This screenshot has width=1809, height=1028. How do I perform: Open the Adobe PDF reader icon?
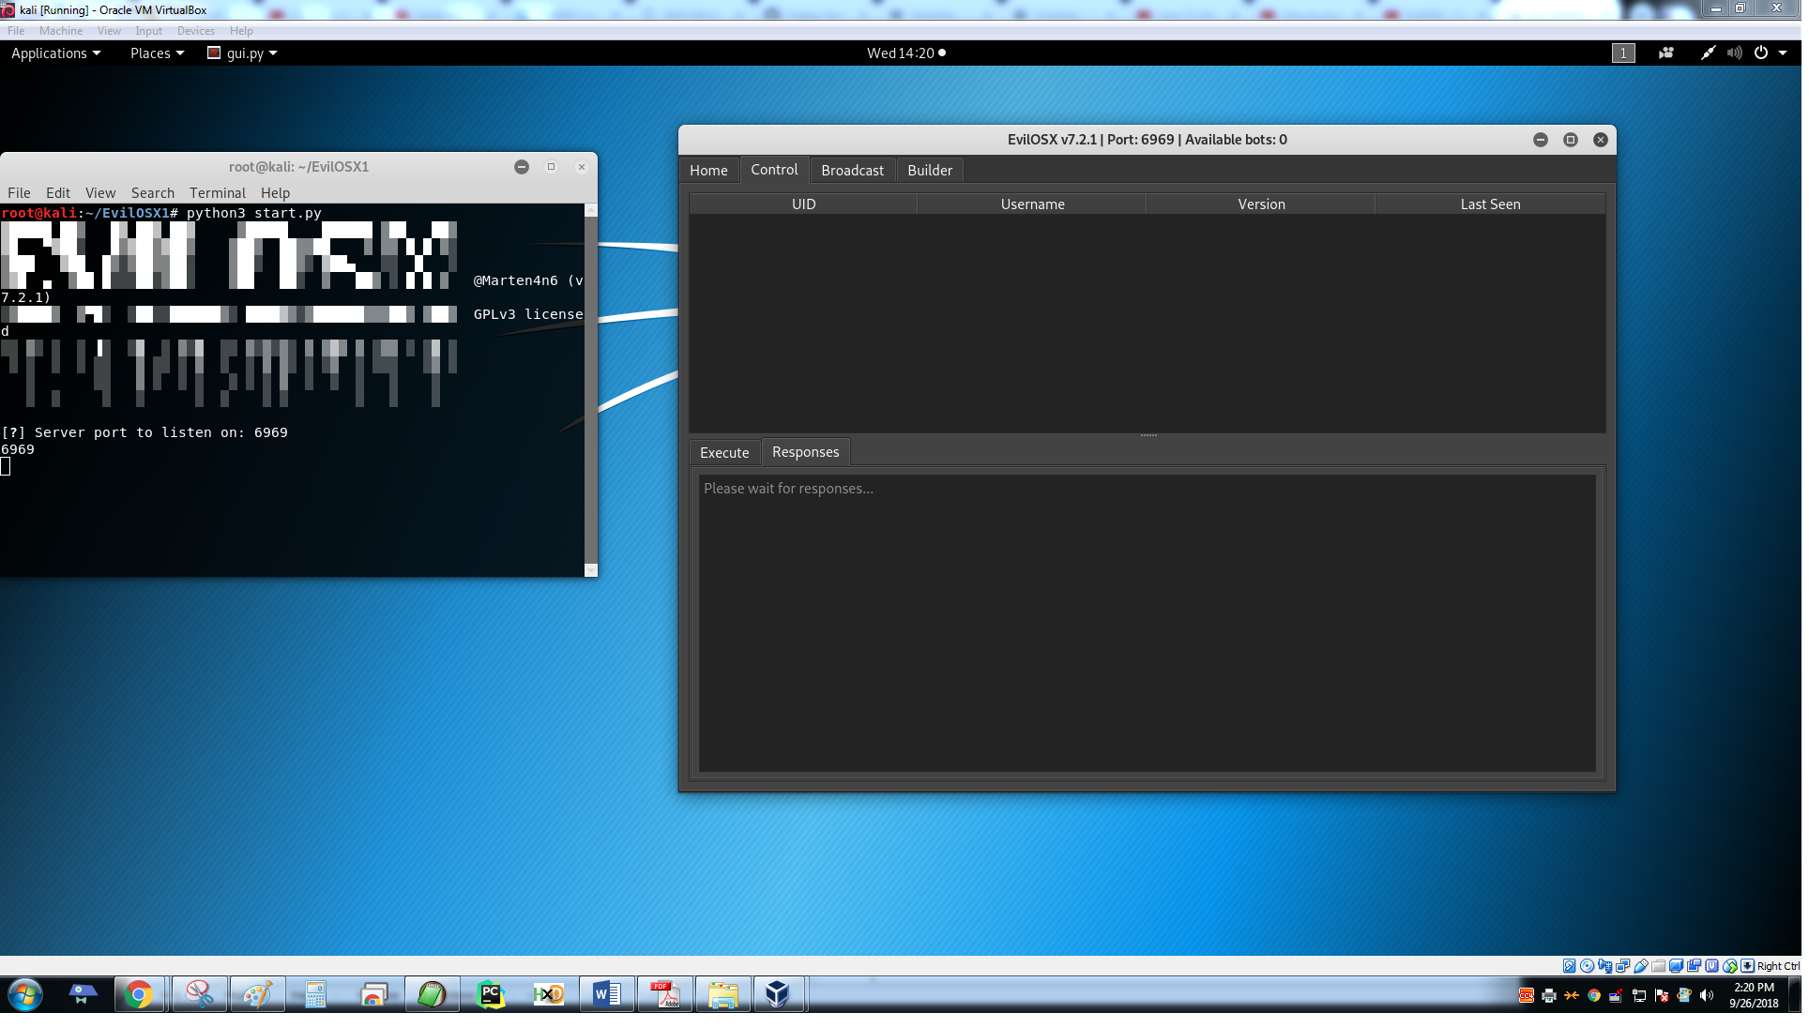(665, 994)
